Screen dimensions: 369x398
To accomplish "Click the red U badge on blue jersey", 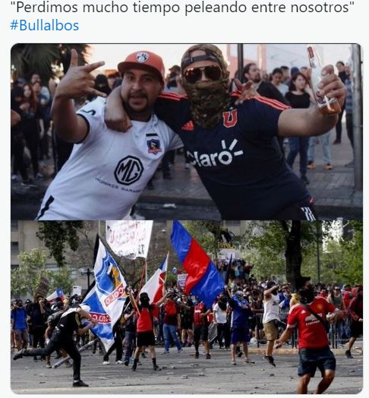I will (230, 118).
